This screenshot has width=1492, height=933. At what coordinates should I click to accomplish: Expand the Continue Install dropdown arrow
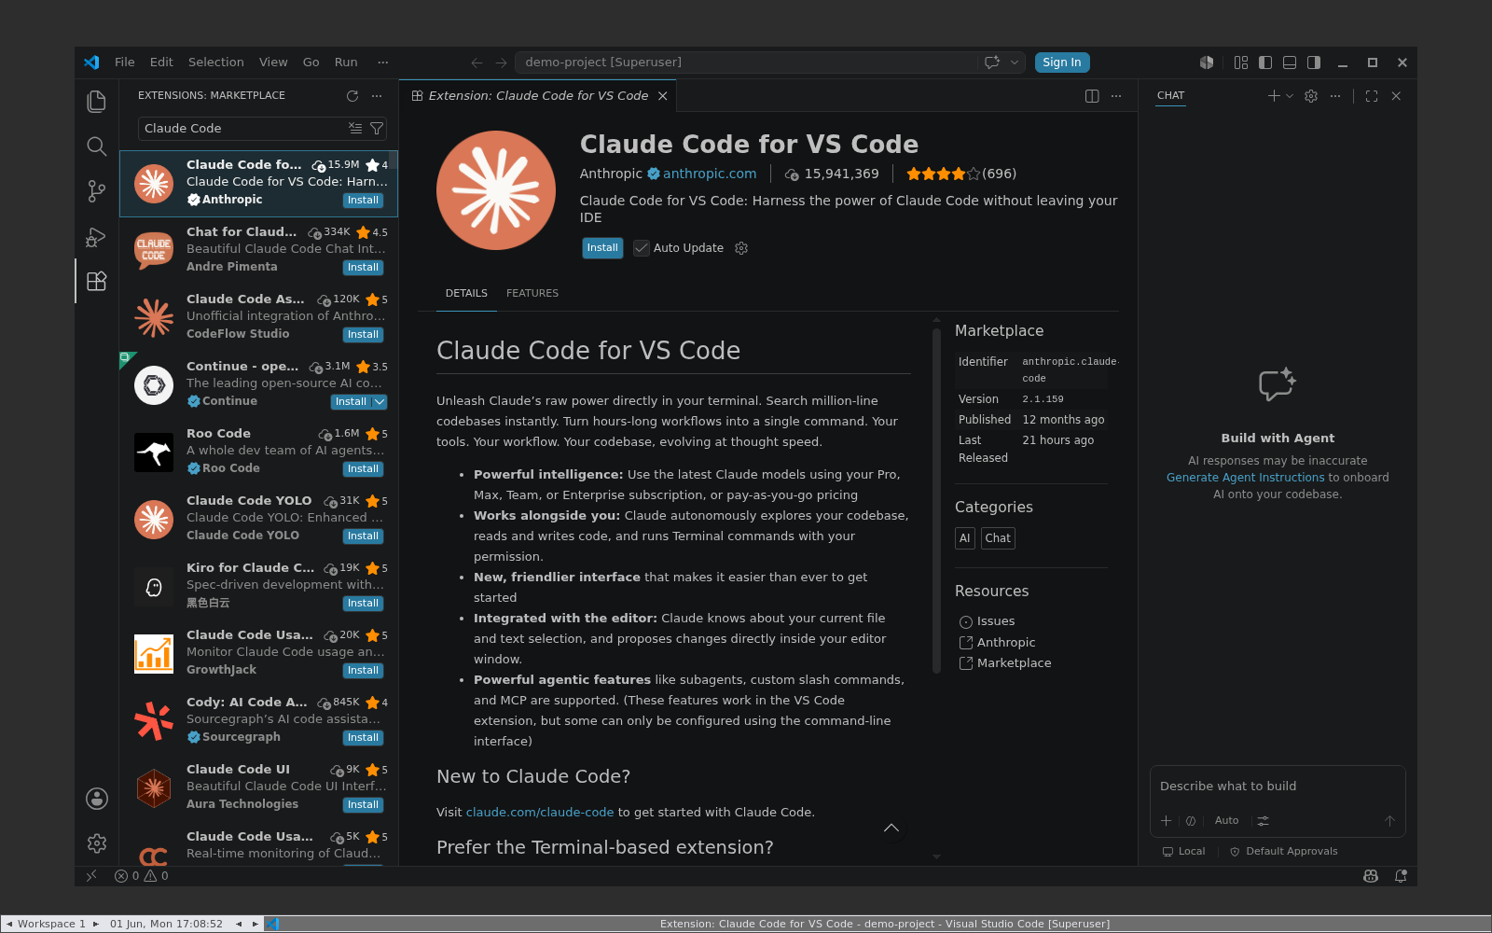point(380,402)
